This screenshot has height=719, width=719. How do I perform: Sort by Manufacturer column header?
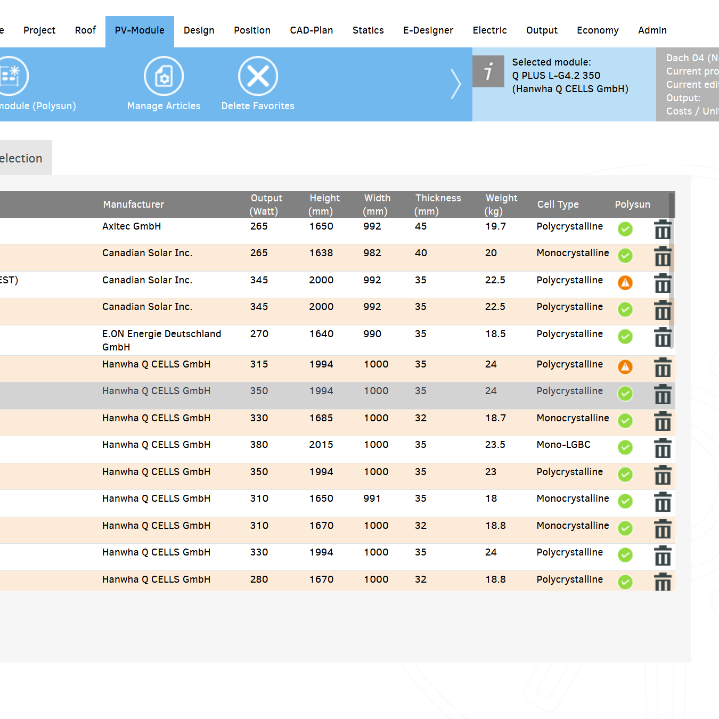134,205
